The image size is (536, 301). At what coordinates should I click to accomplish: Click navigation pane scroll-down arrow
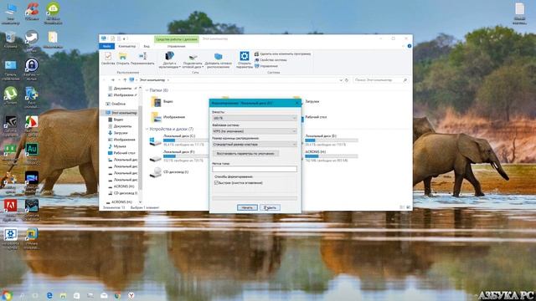click(140, 202)
